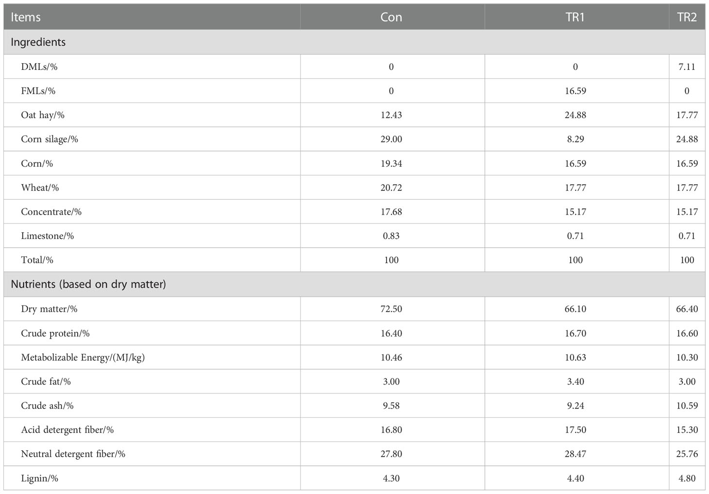
Task: Click the Concentrate/% Con value 17.68
Action: (391, 212)
